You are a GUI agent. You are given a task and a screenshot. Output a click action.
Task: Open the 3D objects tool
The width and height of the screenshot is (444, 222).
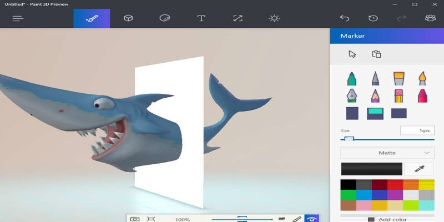click(128, 18)
